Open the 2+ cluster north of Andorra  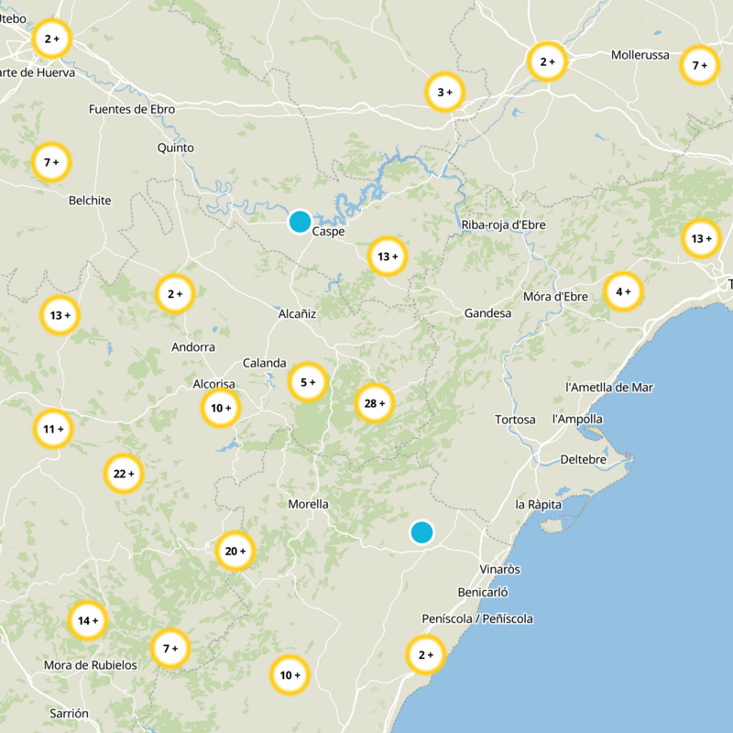pyautogui.click(x=175, y=294)
